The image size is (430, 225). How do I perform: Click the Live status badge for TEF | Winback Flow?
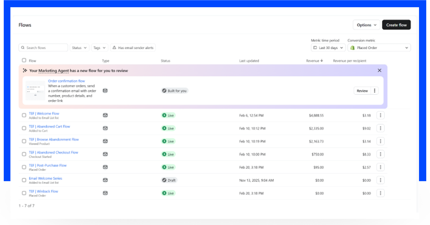[x=168, y=193]
